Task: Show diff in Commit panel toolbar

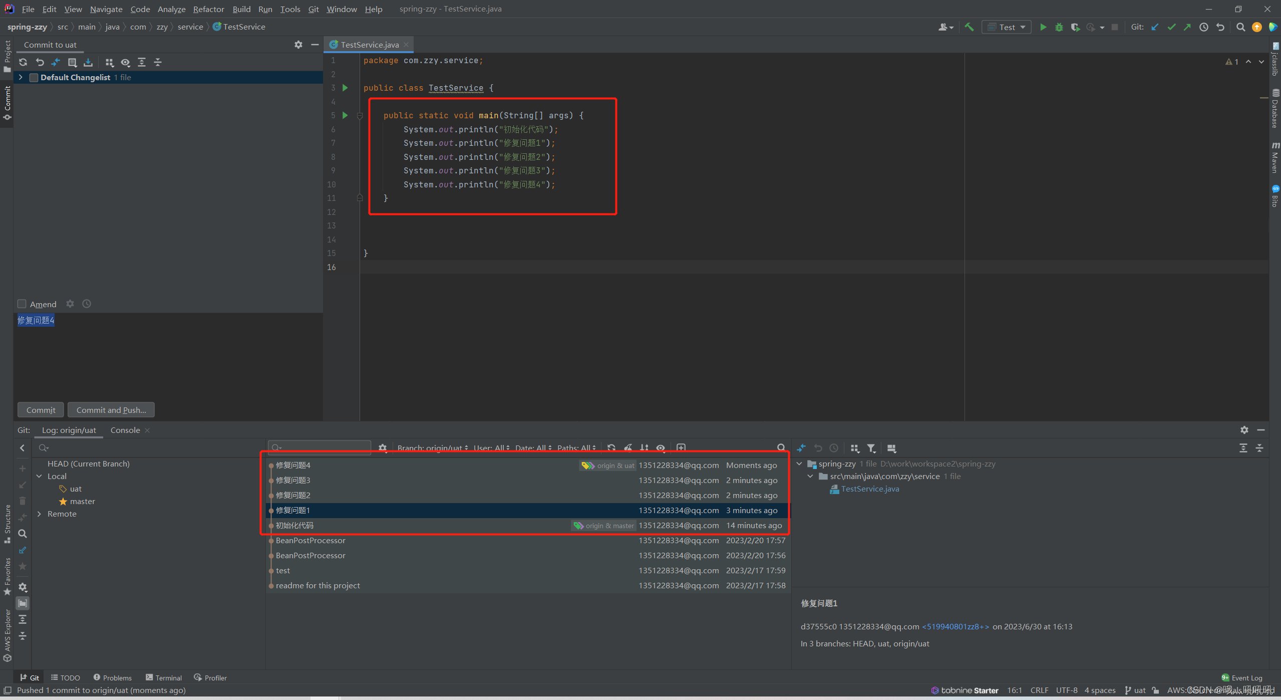Action: [56, 62]
